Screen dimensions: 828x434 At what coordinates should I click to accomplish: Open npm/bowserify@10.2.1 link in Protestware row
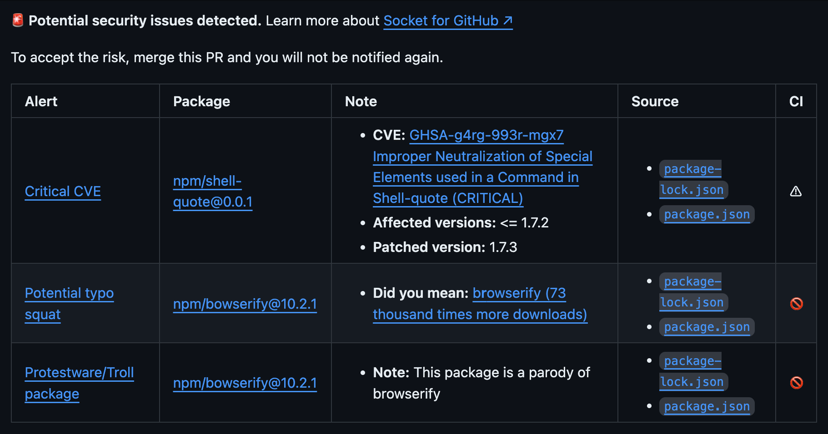coord(245,383)
